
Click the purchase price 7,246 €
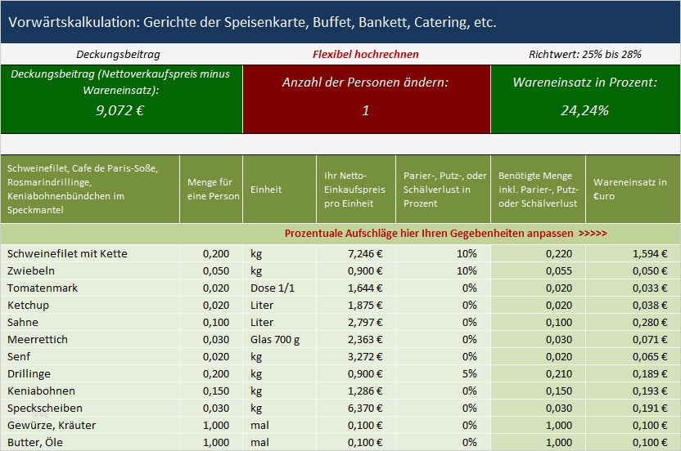pyautogui.click(x=365, y=253)
